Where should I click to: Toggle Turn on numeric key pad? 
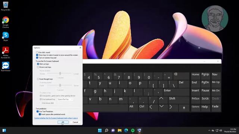37,58
